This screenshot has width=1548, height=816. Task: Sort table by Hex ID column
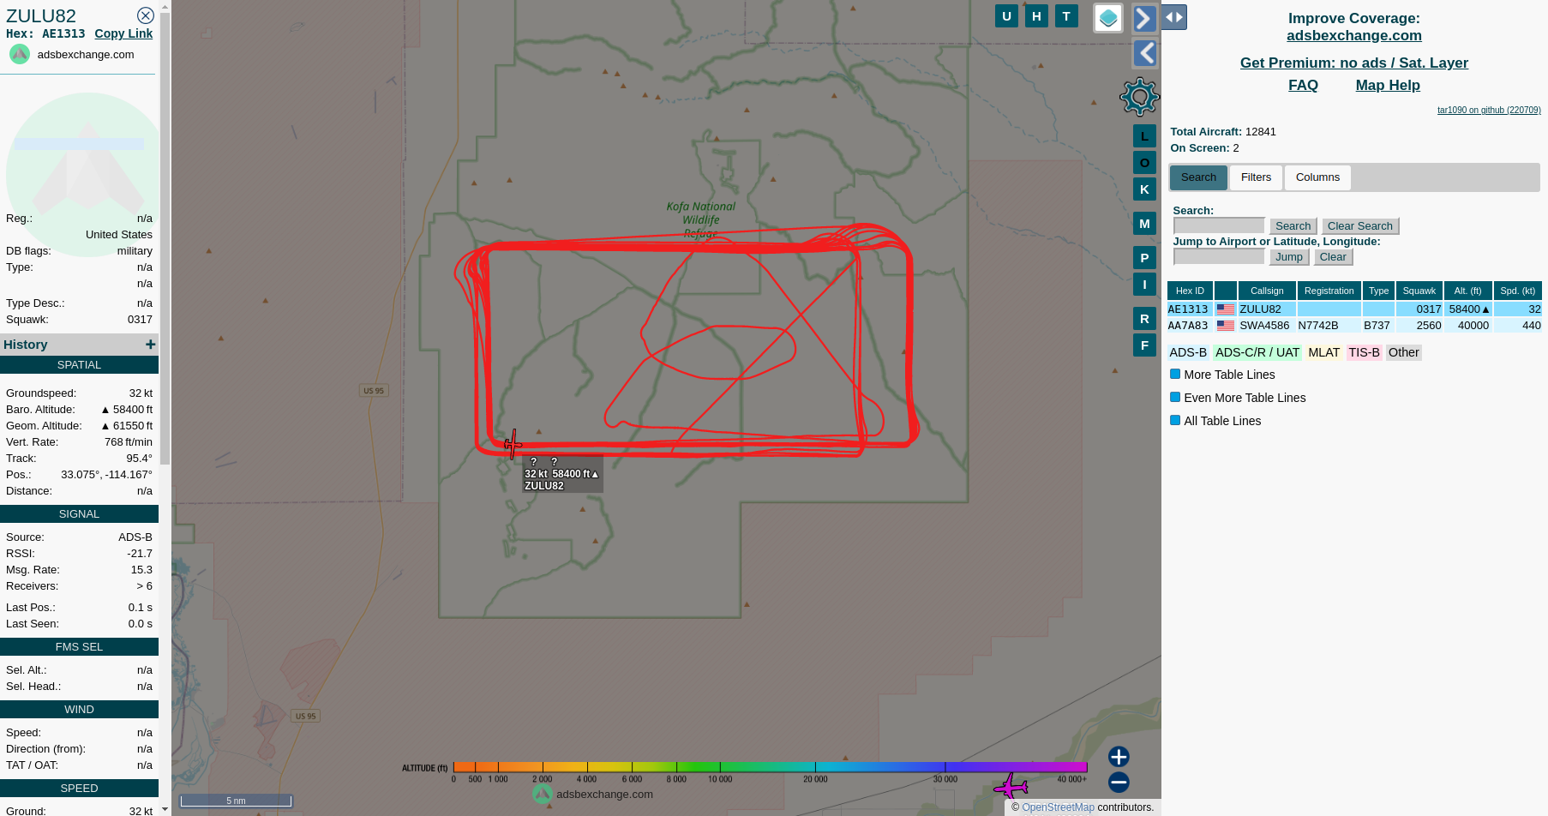1190,291
